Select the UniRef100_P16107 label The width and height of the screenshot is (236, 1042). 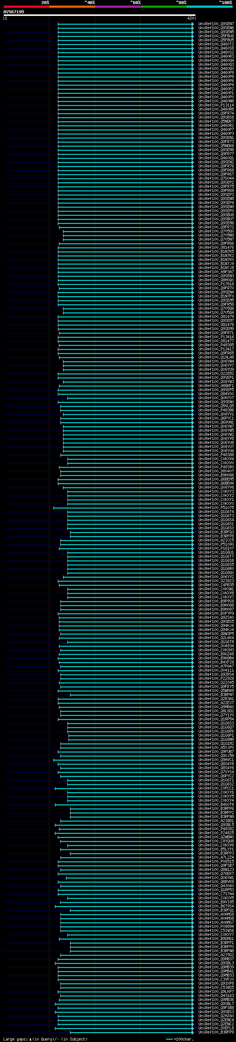216,548
